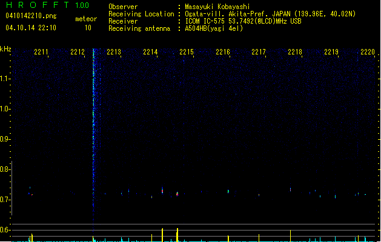Click the 0.6 kHz frequency label
This screenshot has height=242, width=381.
point(5,230)
